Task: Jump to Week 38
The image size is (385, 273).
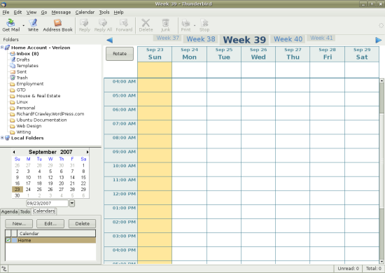Action: click(201, 39)
